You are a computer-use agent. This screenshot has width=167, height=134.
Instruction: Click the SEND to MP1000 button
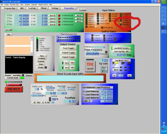pyautogui.click(x=104, y=69)
